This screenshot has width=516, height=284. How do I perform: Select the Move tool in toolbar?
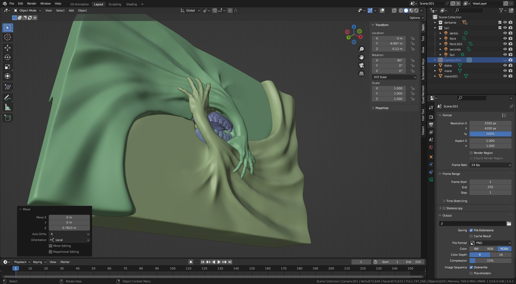tap(8, 48)
